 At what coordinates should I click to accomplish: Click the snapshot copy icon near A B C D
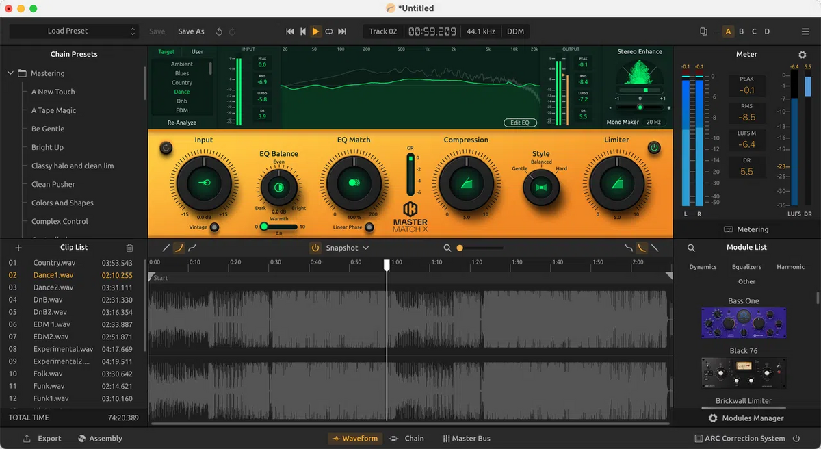tap(703, 31)
